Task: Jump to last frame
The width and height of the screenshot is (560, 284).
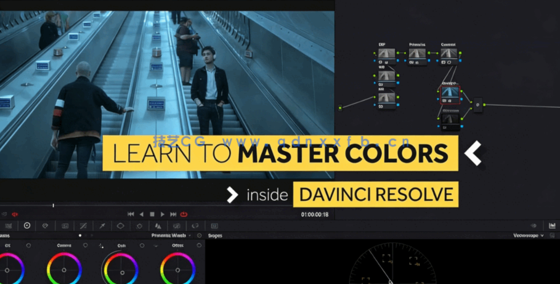Action: [173, 214]
